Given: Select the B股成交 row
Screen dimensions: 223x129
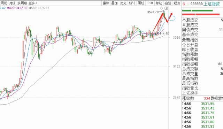Looking at the screenshot, I should point(202,25).
